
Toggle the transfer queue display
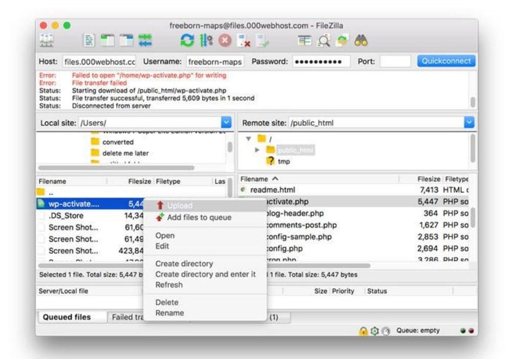[x=146, y=41]
